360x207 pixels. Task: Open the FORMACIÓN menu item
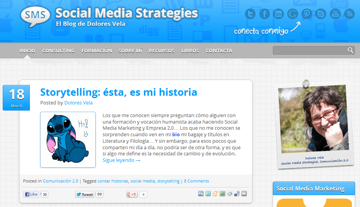(x=97, y=51)
